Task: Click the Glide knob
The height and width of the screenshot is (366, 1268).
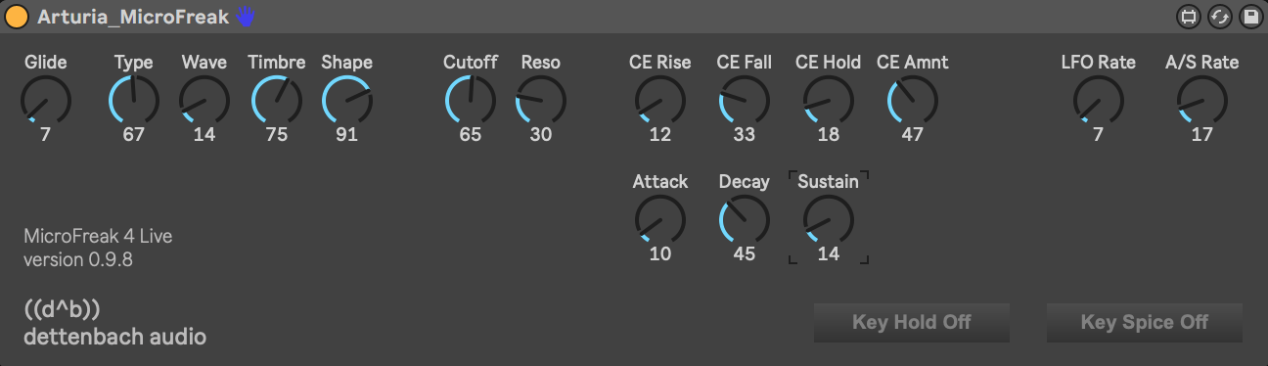Action: coord(46,101)
